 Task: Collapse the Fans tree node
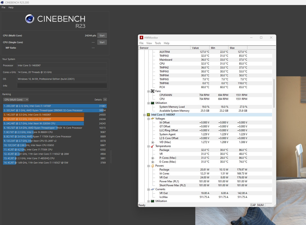coord(148,91)
